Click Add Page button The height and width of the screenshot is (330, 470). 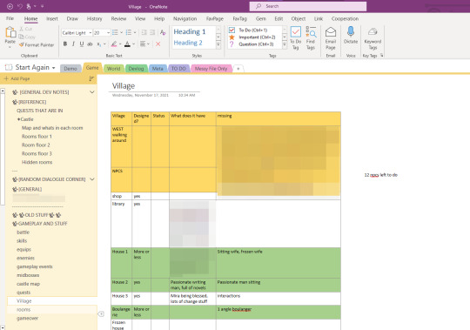click(x=17, y=78)
